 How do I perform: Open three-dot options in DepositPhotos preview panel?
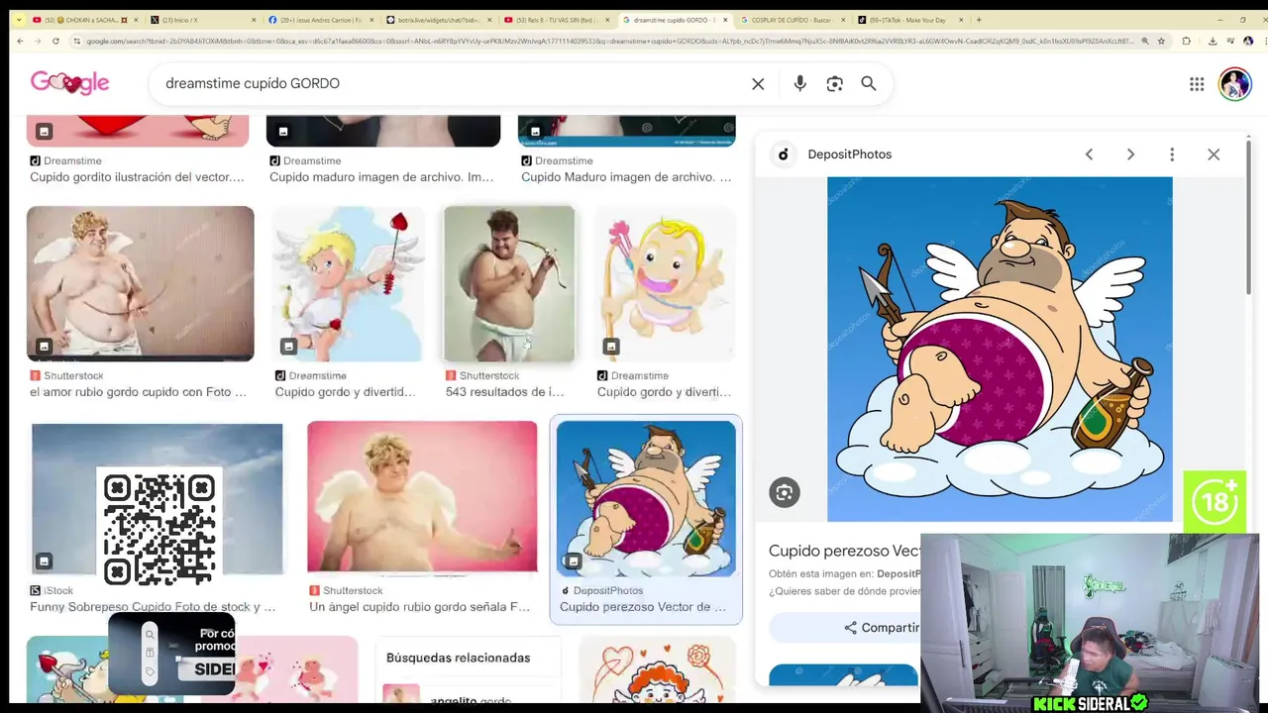click(x=1172, y=154)
